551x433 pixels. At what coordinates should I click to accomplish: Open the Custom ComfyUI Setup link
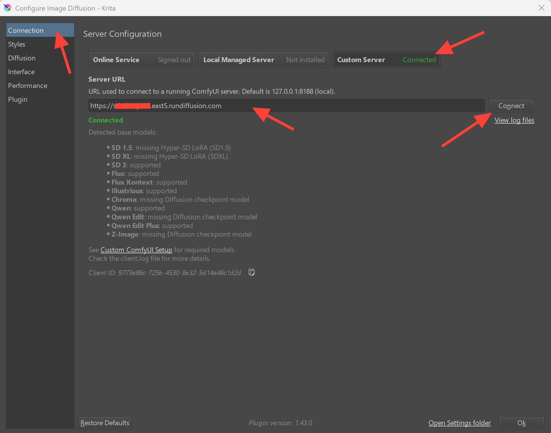(x=136, y=250)
